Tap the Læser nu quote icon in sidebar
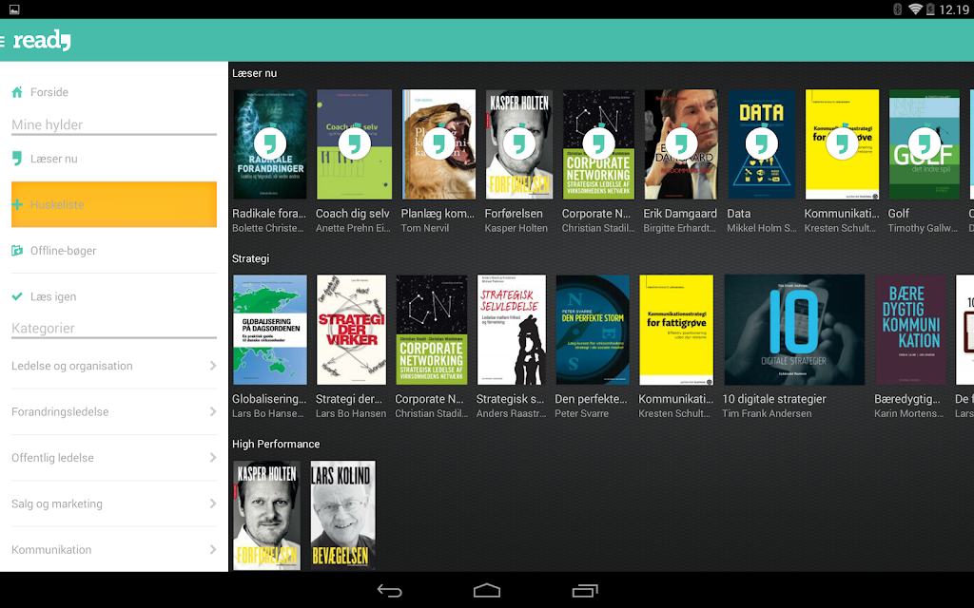This screenshot has width=974, height=608. tap(17, 159)
